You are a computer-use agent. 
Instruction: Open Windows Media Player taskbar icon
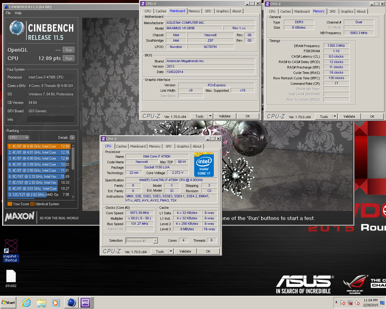[x=56, y=303]
